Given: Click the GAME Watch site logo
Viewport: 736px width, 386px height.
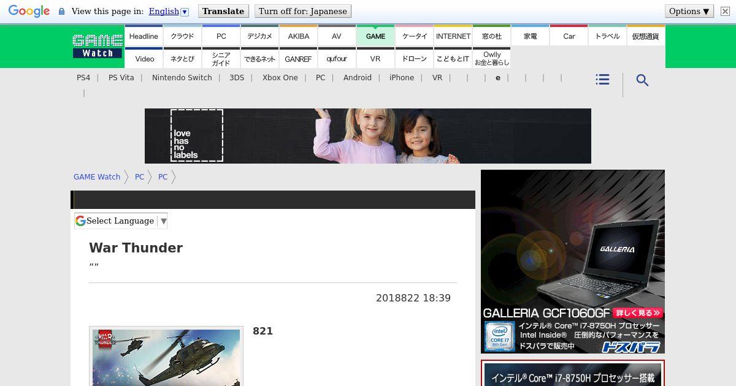Looking at the screenshot, I should [98, 46].
